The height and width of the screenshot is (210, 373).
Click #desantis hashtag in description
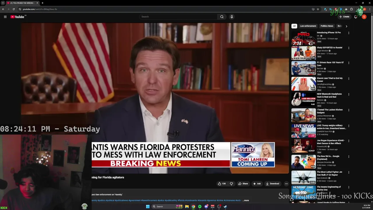tap(202, 200)
